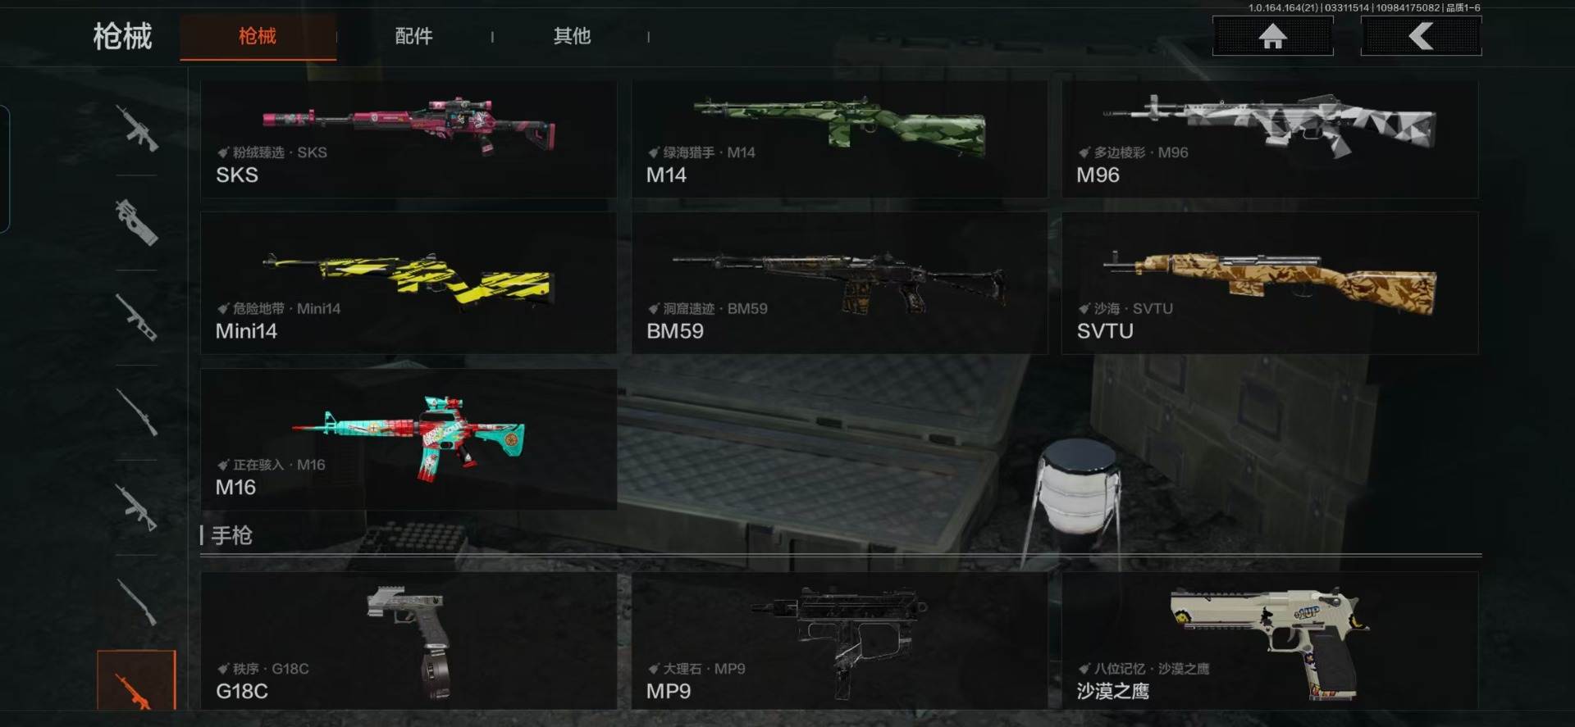
Task: Pick the SVTU desert skin card
Action: 1270,283
